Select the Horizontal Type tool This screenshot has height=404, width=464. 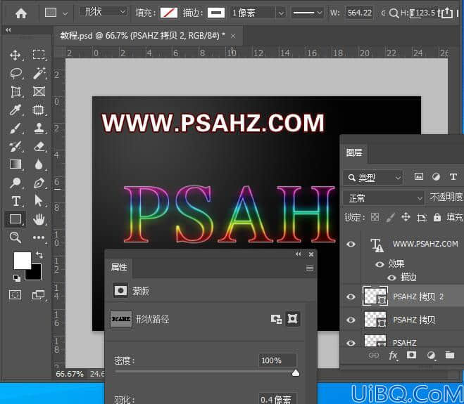coord(16,201)
